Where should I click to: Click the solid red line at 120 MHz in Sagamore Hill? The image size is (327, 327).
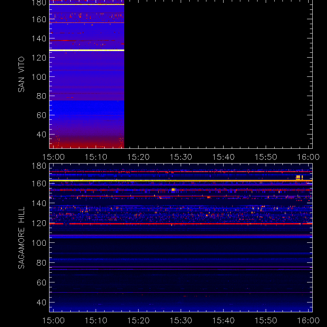[181, 224]
